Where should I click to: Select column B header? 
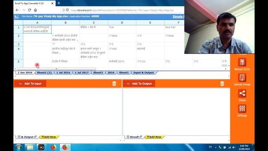pyautogui.click(x=65, y=23)
